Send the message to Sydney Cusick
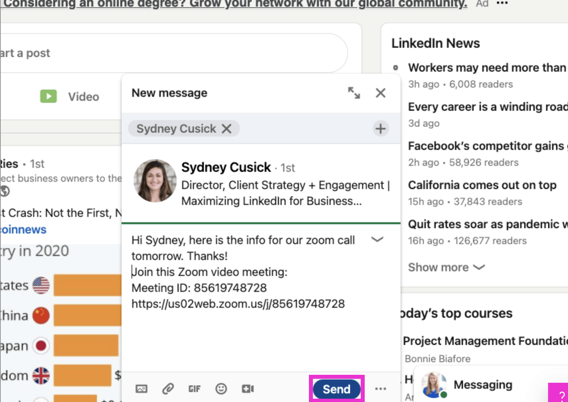This screenshot has width=568, height=402. (x=336, y=389)
